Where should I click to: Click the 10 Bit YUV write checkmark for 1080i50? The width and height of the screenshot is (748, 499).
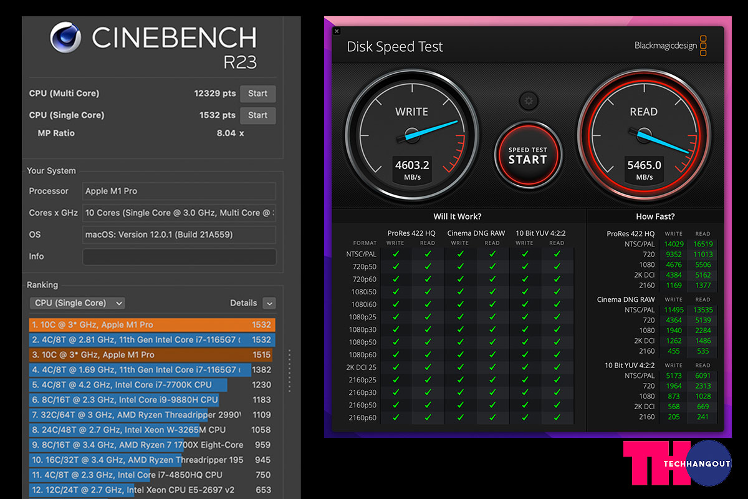[x=525, y=292]
